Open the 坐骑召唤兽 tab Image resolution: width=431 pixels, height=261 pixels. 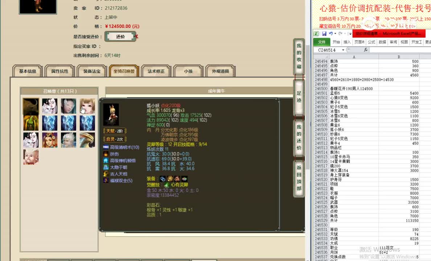coord(124,71)
